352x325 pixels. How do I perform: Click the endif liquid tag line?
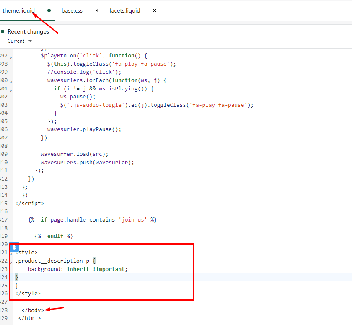[x=54, y=236]
